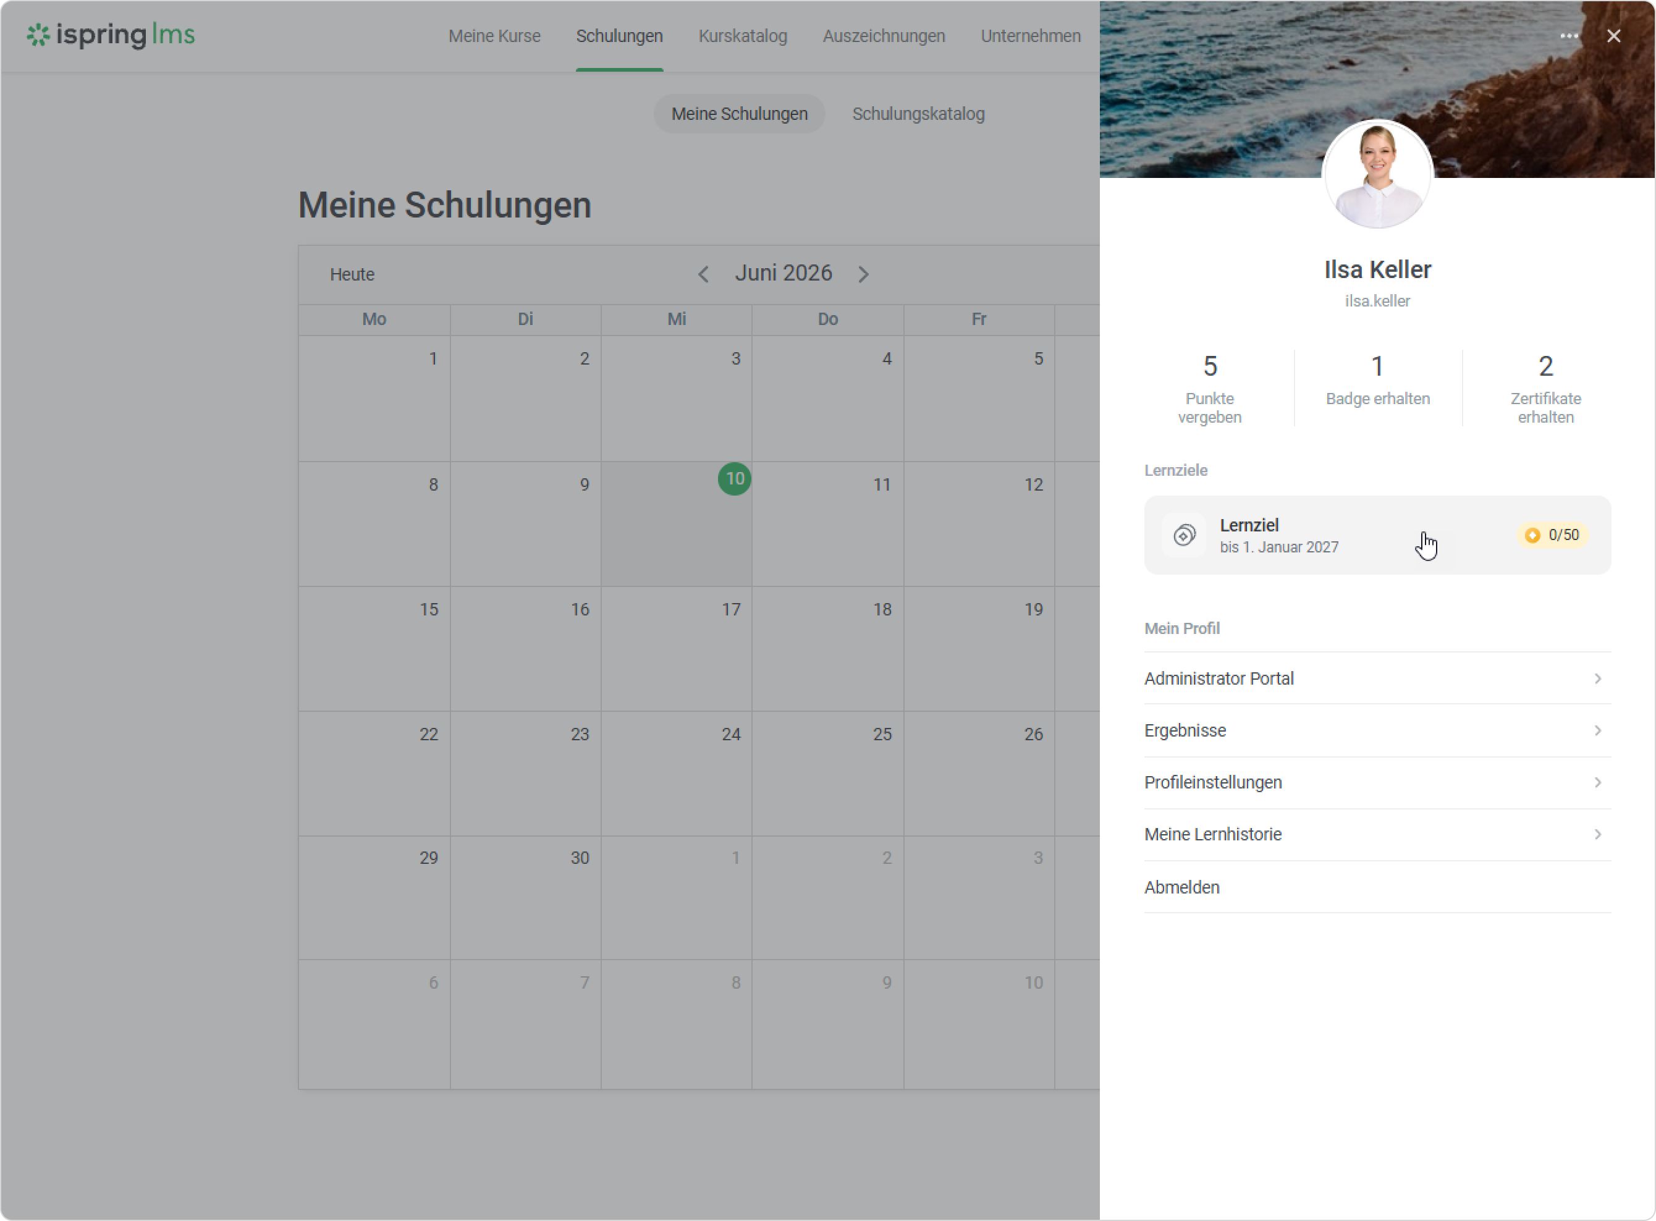
Task: Select June 1 in the calendar
Action: (x=374, y=399)
